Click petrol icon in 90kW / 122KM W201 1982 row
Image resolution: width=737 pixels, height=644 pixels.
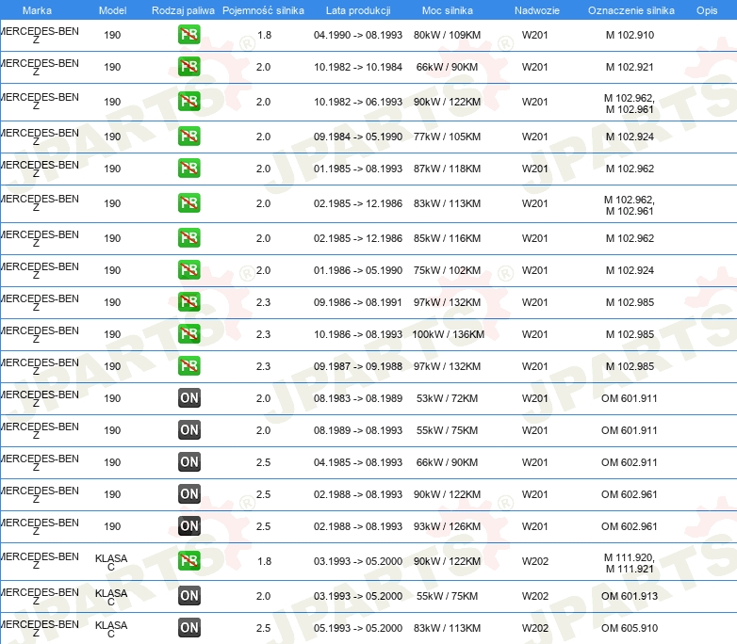click(188, 102)
